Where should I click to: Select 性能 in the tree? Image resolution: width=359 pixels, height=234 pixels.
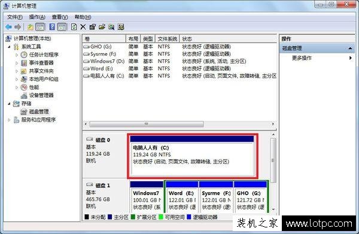pos(34,87)
